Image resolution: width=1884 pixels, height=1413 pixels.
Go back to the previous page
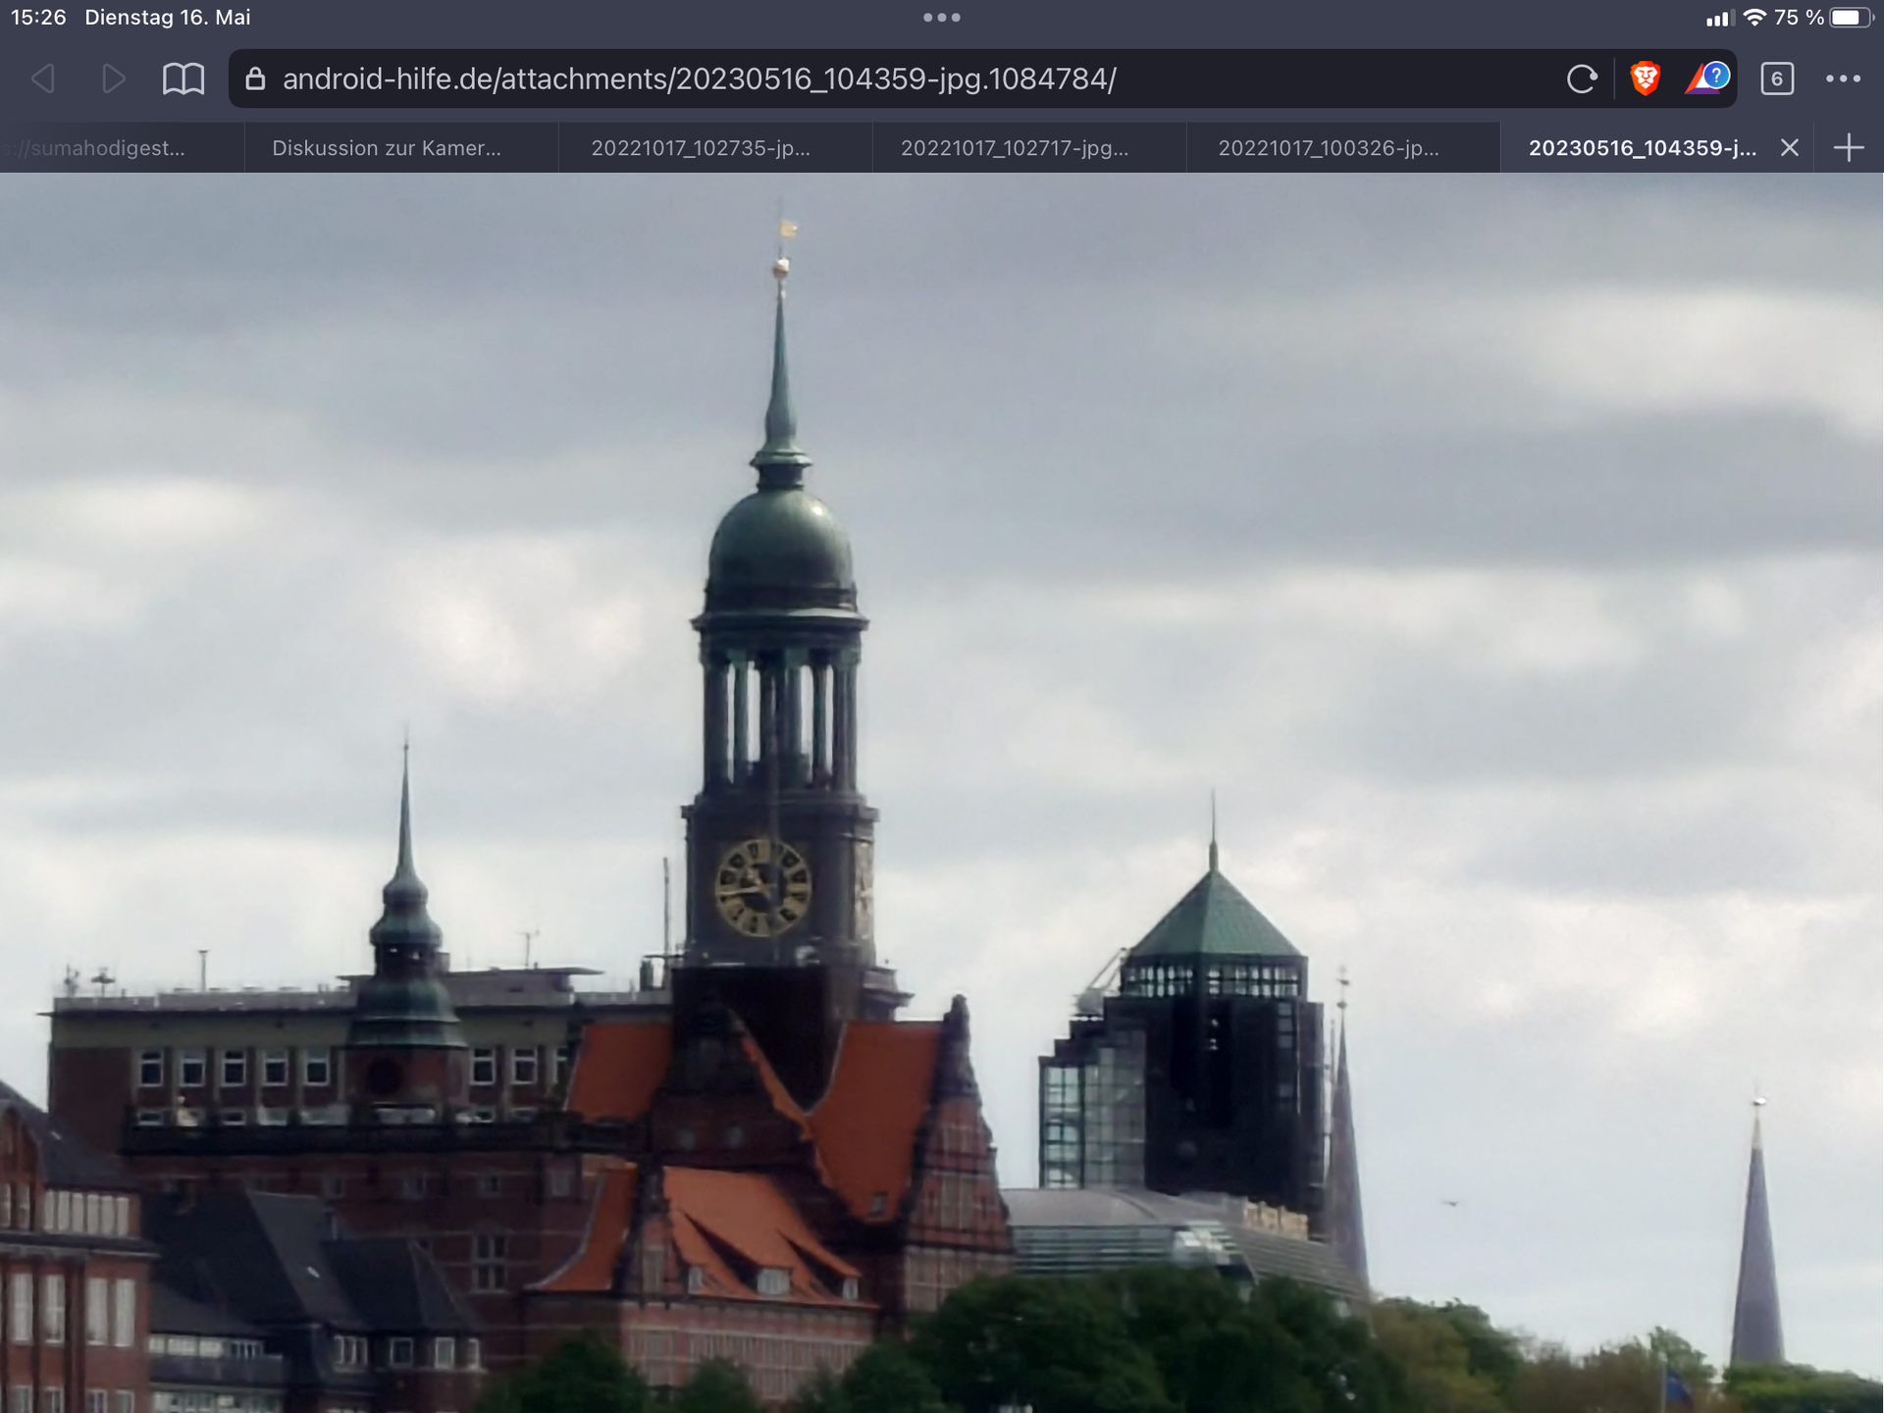tap(43, 78)
